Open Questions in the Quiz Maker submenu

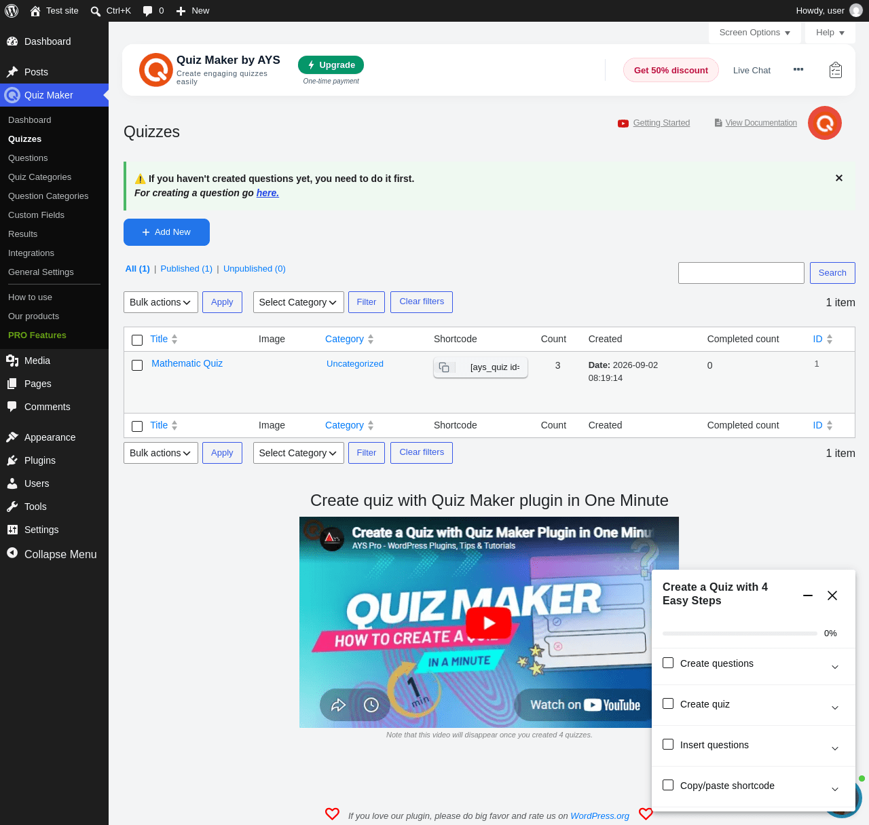(x=28, y=158)
